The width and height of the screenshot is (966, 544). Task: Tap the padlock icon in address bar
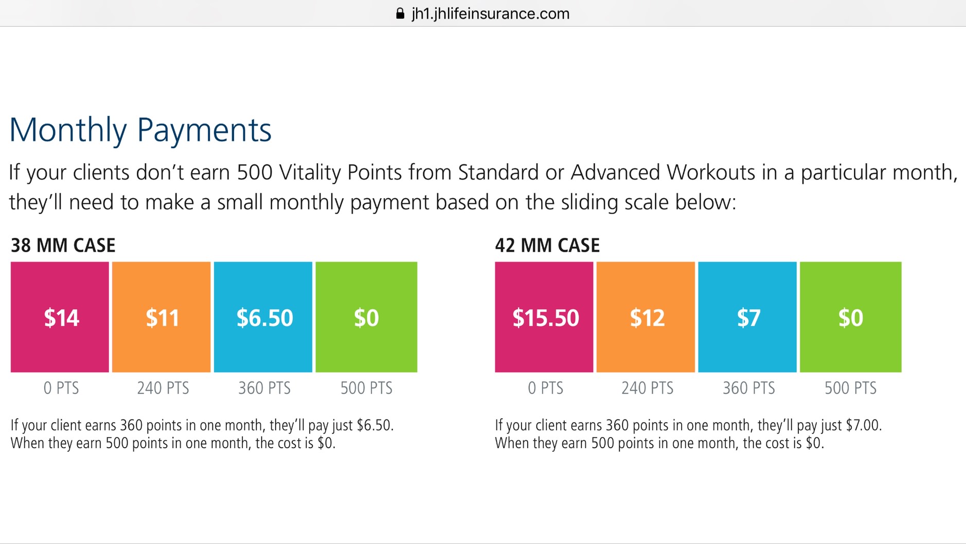pyautogui.click(x=400, y=13)
